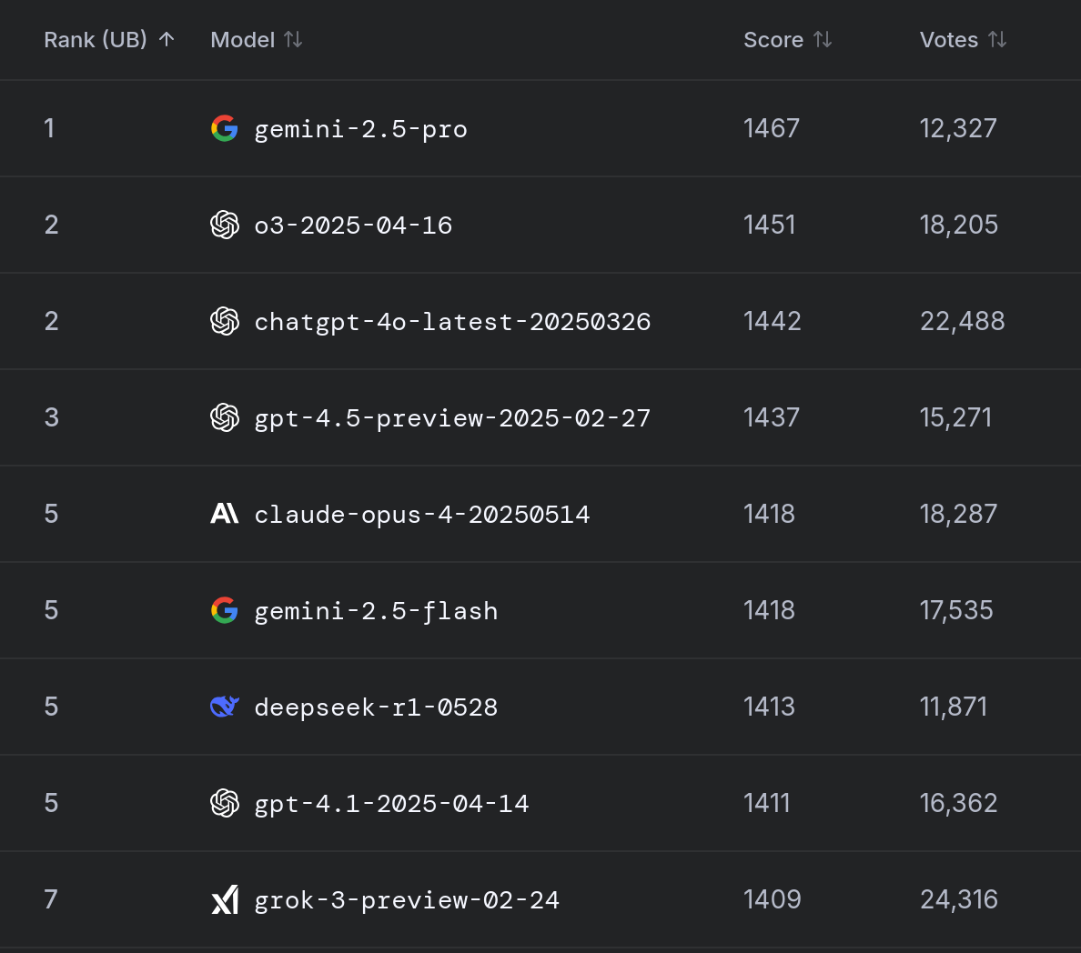Viewport: 1081px width, 953px height.
Task: Click the Google logo beside gemini-2.5-pro
Action: [224, 128]
